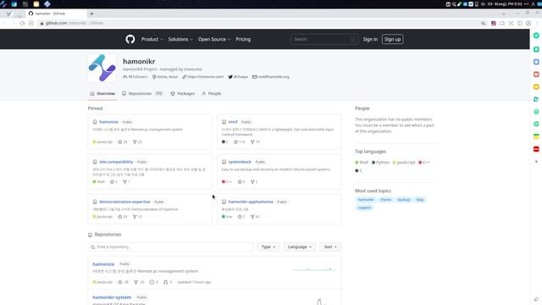View stargazers of pinned hamonize

123,141
